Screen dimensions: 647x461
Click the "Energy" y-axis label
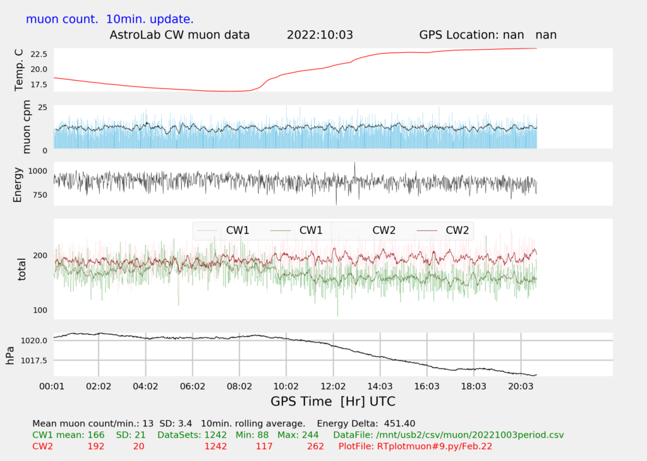(18, 184)
